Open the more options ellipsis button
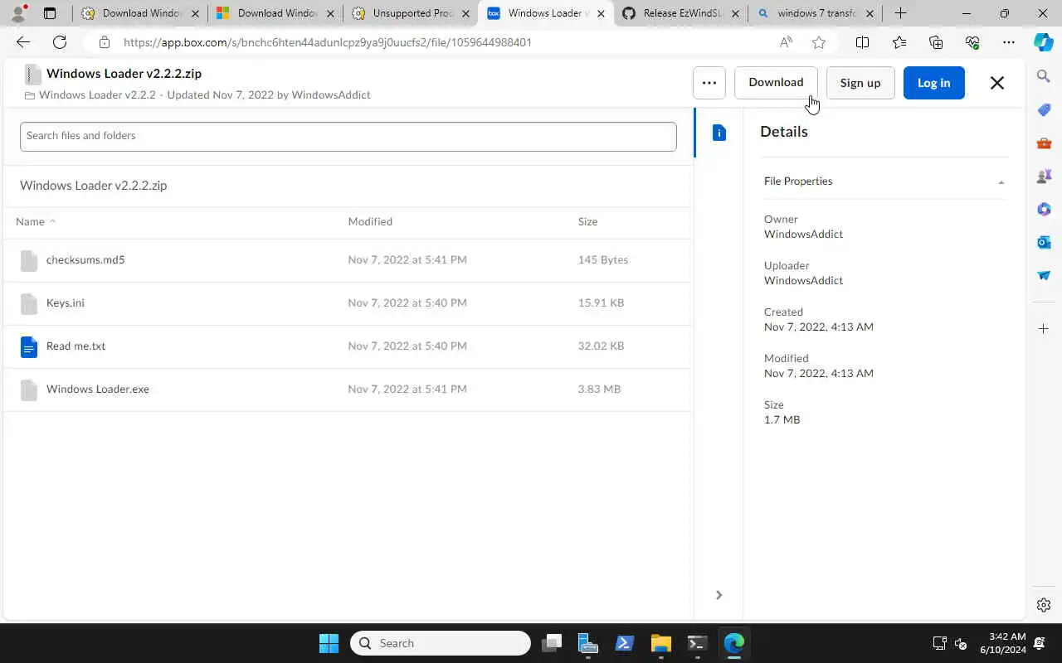1062x663 pixels. pyautogui.click(x=709, y=83)
